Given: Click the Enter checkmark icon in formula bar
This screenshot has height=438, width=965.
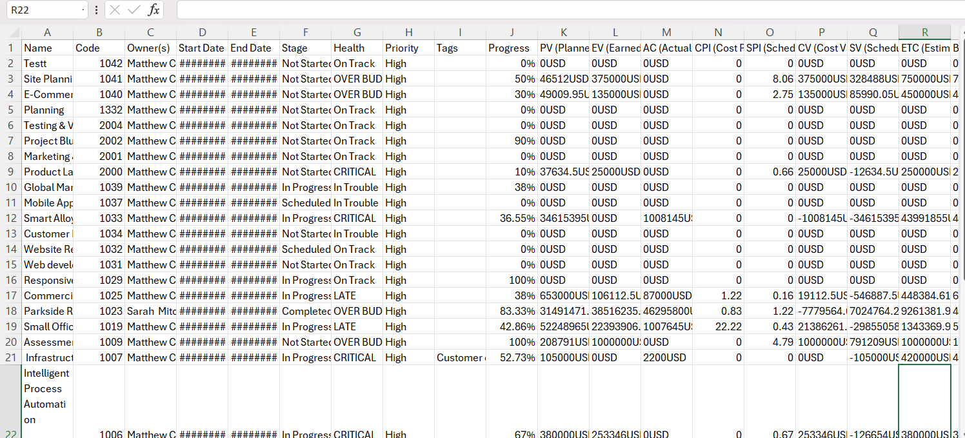Looking at the screenshot, I should 134,10.
